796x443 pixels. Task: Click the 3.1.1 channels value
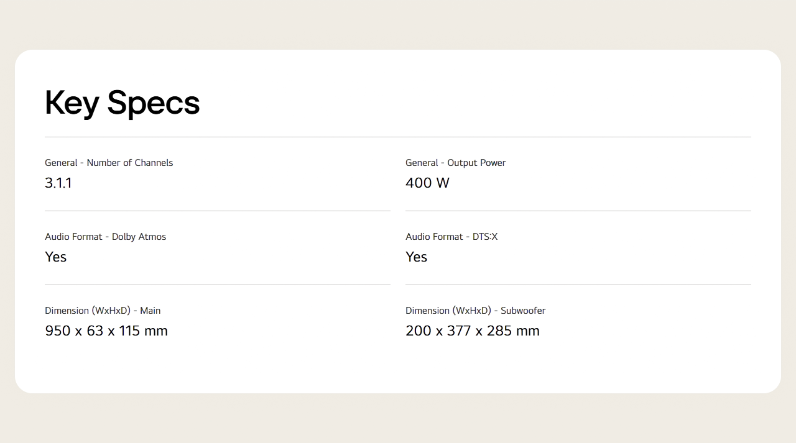(x=58, y=183)
